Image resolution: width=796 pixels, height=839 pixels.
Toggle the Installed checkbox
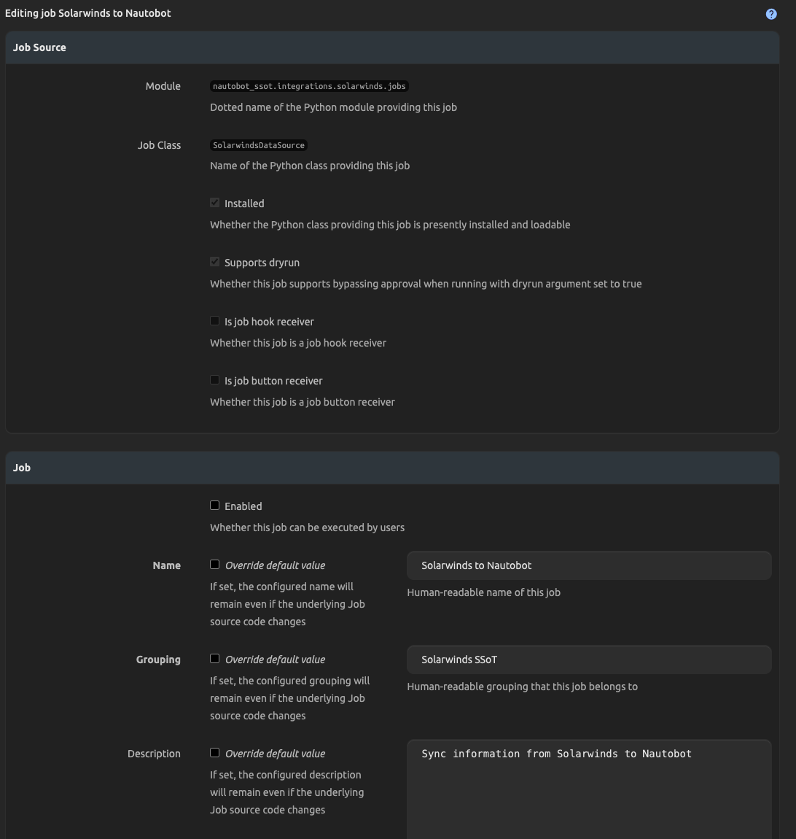(x=215, y=203)
